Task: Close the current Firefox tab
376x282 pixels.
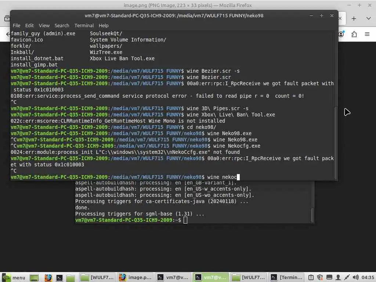Action: pos(340,18)
